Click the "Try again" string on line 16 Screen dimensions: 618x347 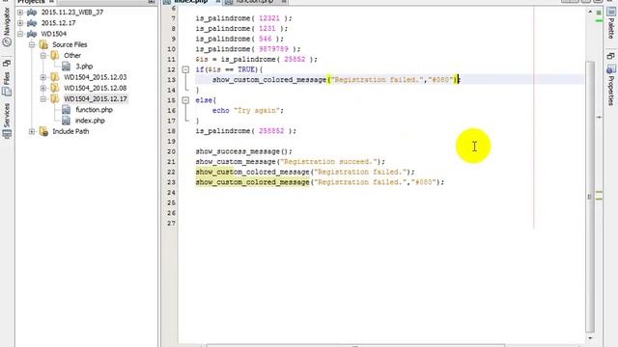(x=257, y=110)
